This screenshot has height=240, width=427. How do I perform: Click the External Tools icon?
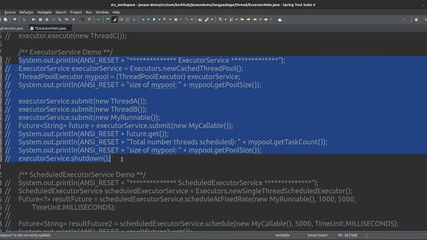pos(186,19)
